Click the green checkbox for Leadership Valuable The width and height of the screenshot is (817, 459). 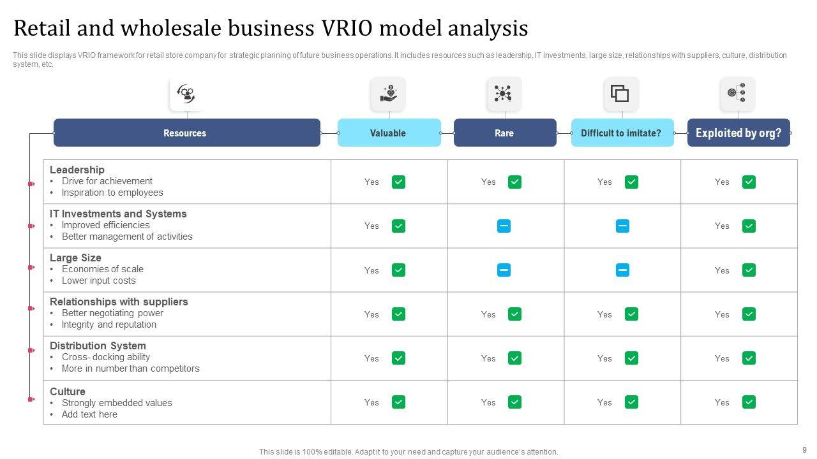coord(398,182)
